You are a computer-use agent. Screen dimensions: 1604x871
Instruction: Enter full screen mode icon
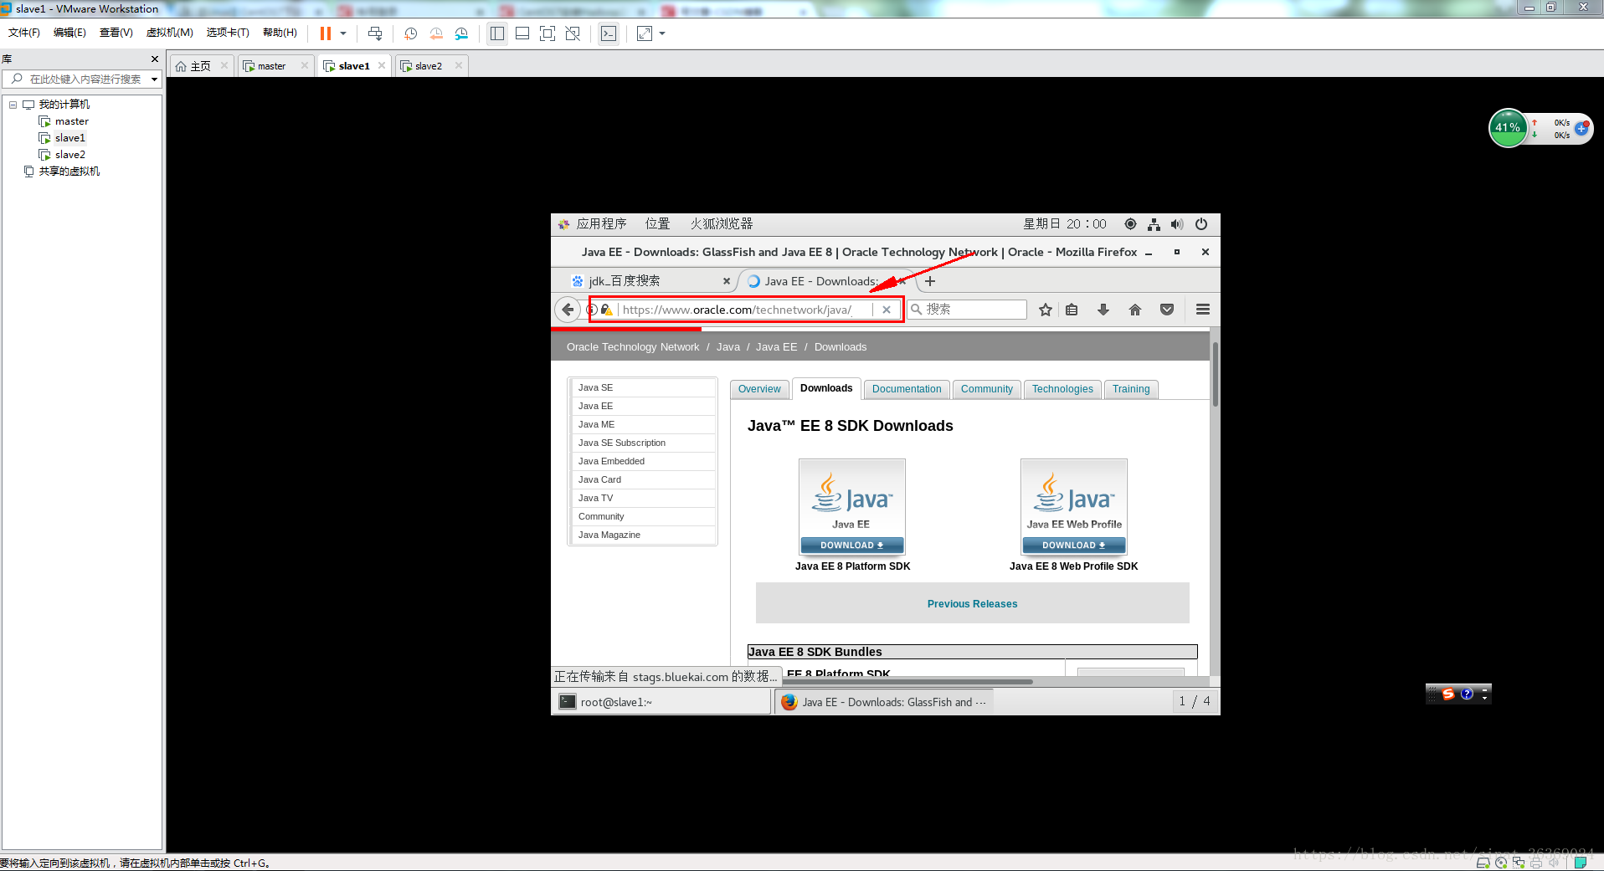click(548, 33)
